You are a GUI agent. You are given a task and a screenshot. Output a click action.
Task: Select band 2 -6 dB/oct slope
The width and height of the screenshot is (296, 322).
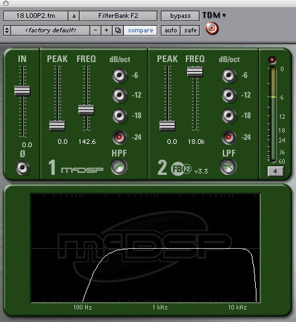point(229,75)
